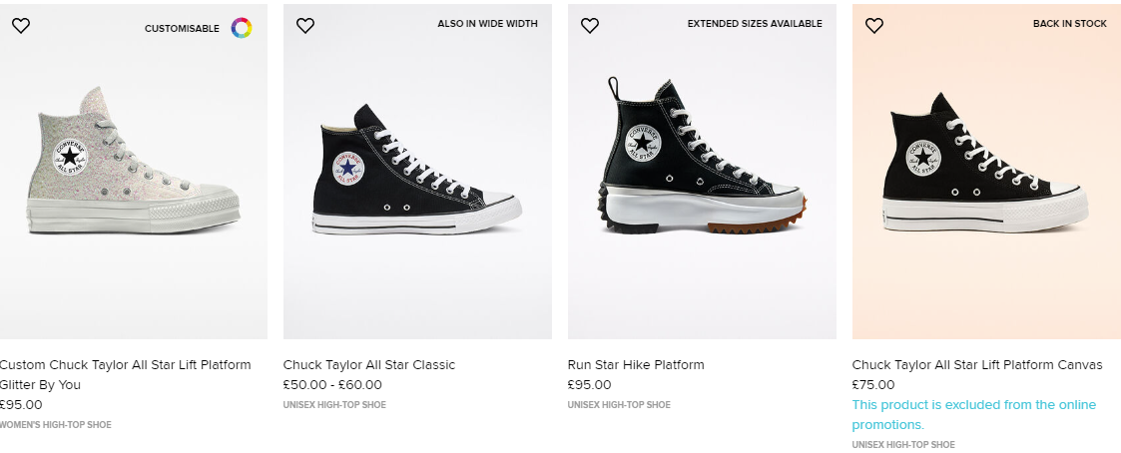
Task: Click the CUSTOMISABLE badge label
Action: pyautogui.click(x=182, y=29)
